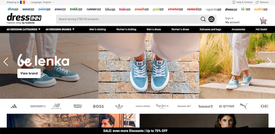This screenshot has width=275, height=134.
Task: Select the adidas Originals trefoil logo
Action: click(119, 106)
